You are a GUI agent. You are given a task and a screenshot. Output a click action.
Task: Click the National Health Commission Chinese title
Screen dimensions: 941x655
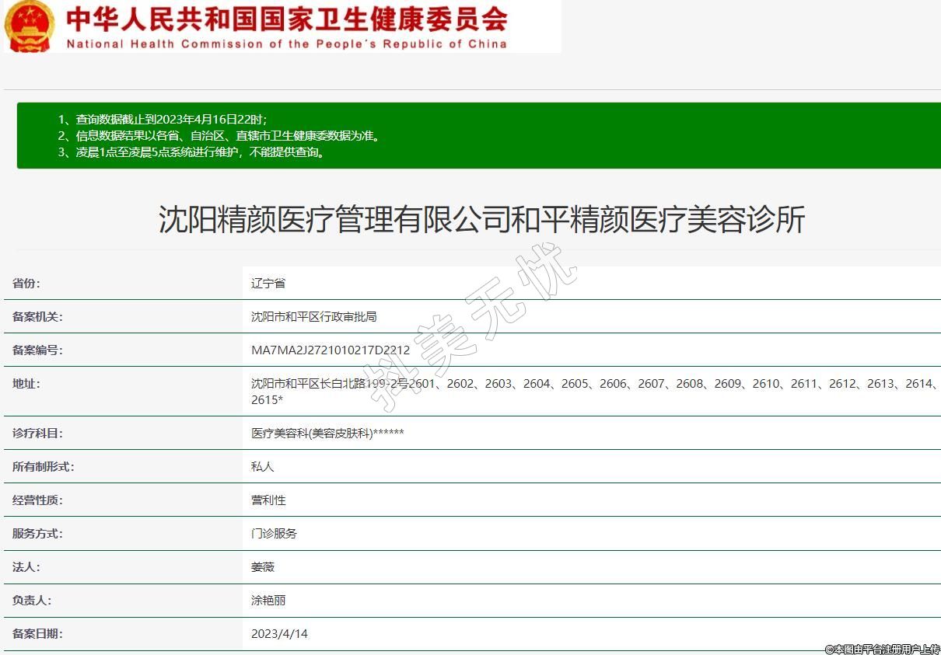coord(286,18)
